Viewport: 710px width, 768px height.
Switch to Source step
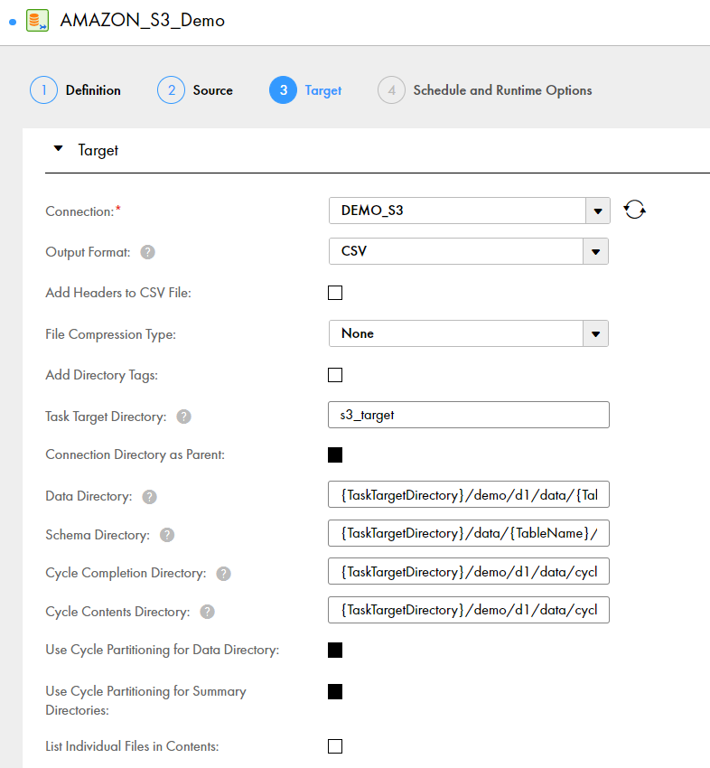click(x=195, y=90)
